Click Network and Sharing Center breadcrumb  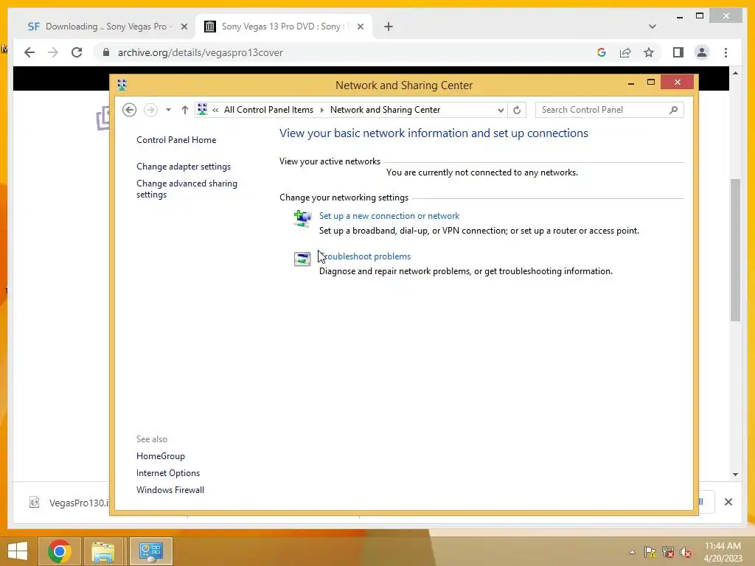[x=385, y=110]
